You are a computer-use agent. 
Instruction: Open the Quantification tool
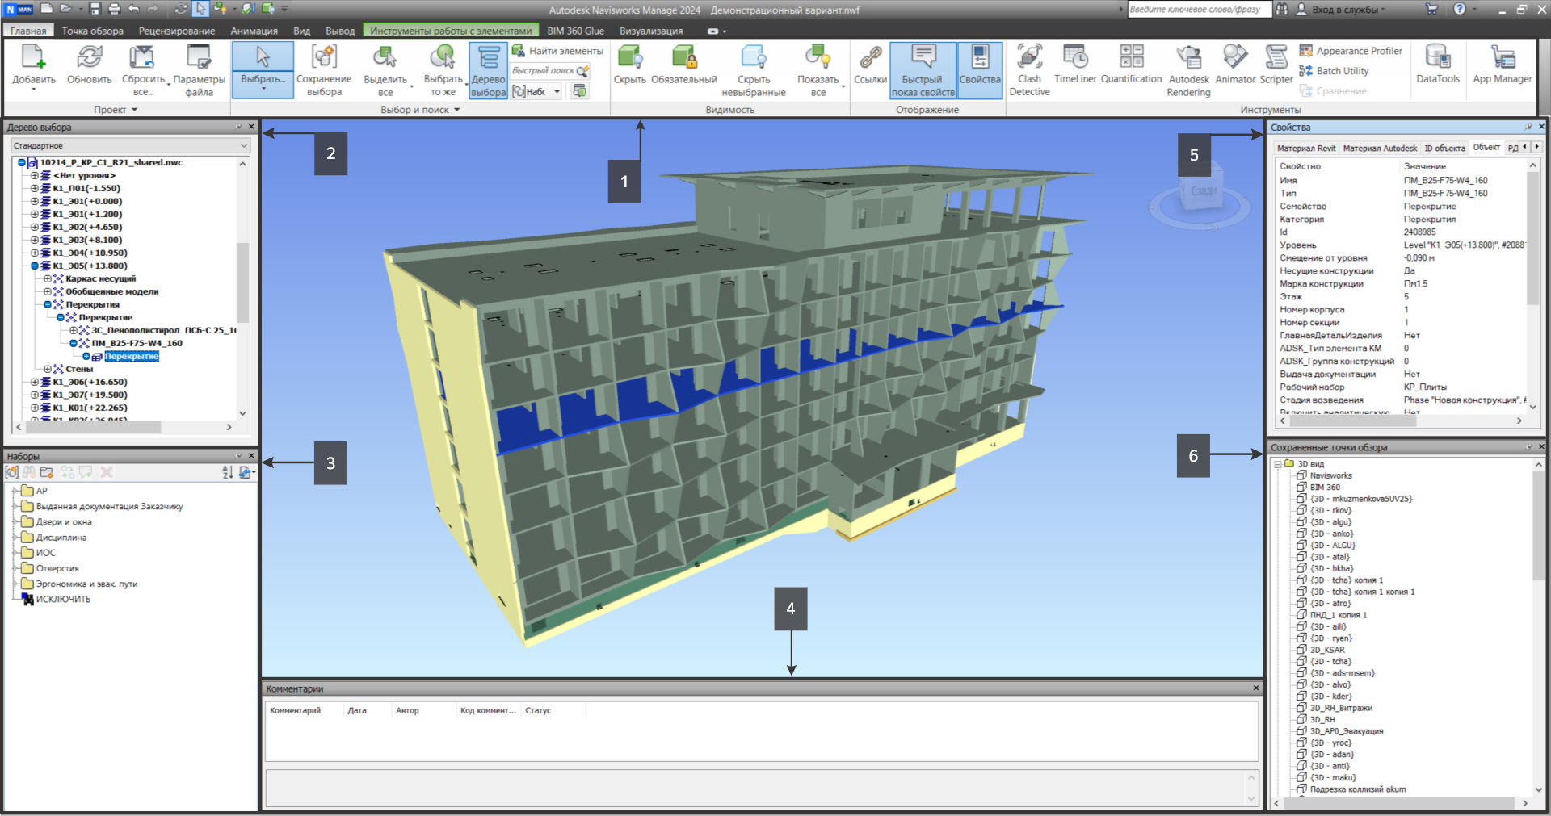[1131, 65]
